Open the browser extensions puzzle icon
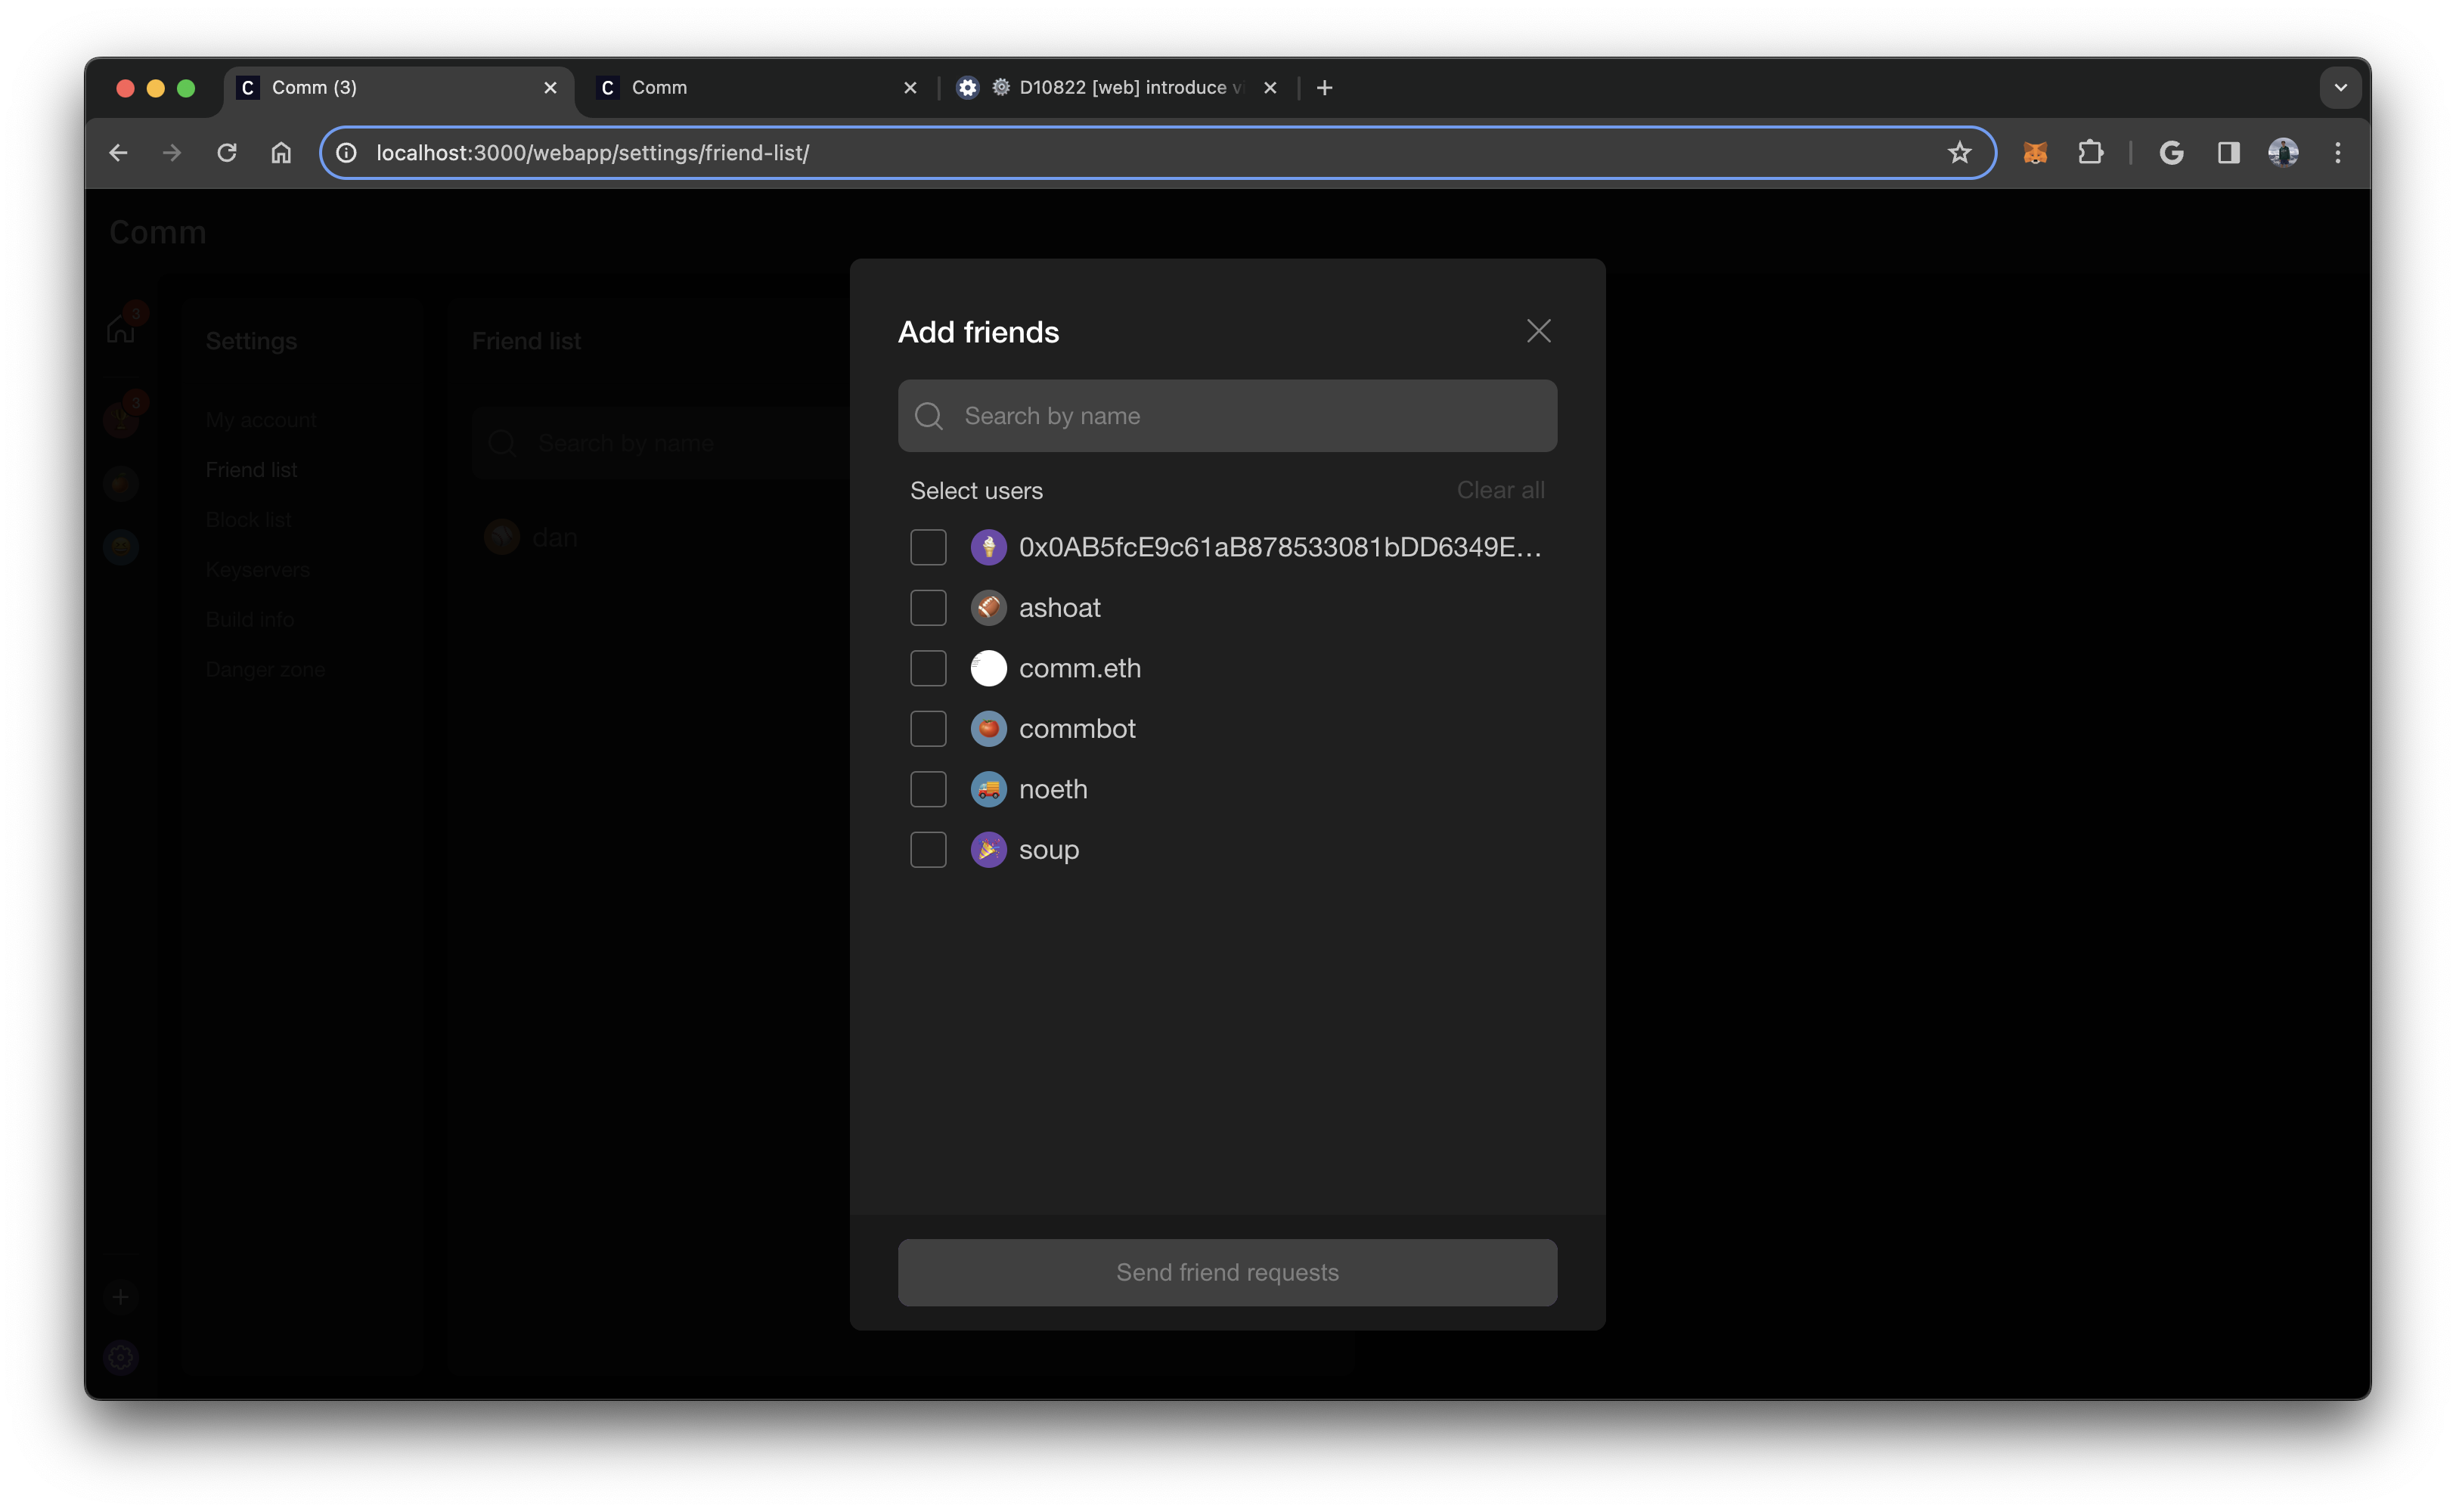The width and height of the screenshot is (2456, 1512). 2090,153
